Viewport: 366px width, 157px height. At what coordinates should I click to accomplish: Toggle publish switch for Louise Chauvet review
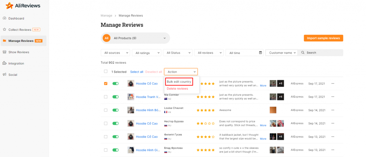(x=115, y=110)
